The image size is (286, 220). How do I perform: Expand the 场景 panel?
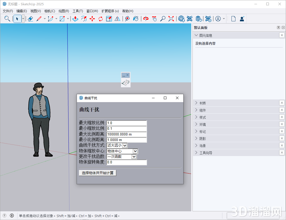point(196,146)
